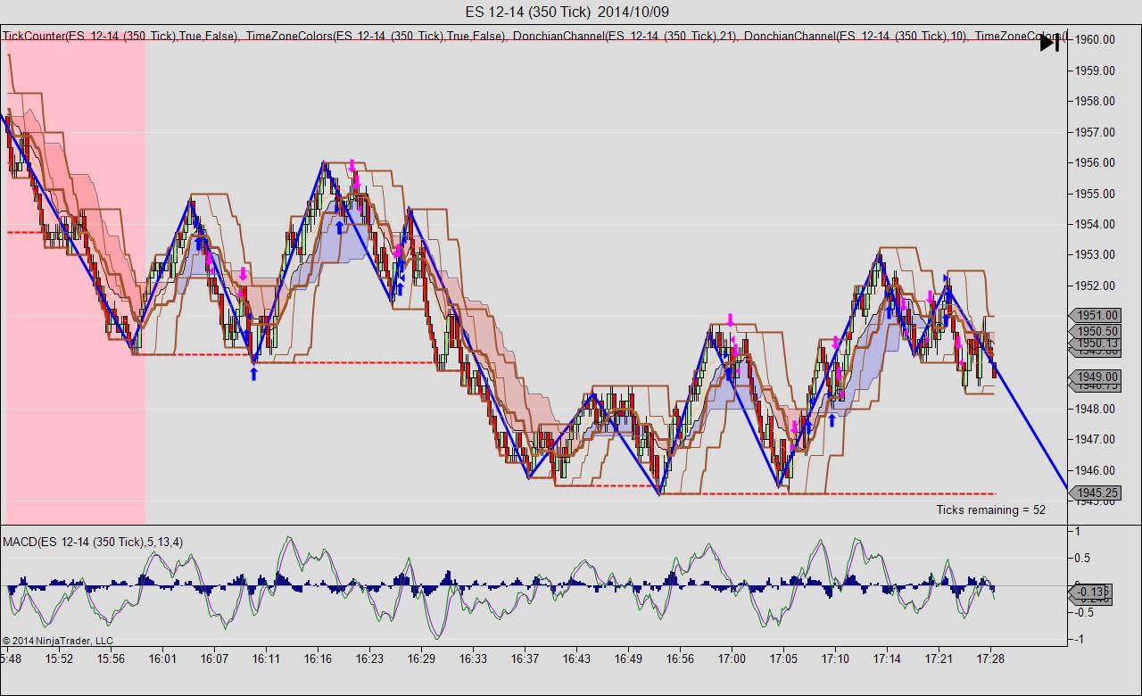Click the 17:00 time axis label

pos(732,659)
